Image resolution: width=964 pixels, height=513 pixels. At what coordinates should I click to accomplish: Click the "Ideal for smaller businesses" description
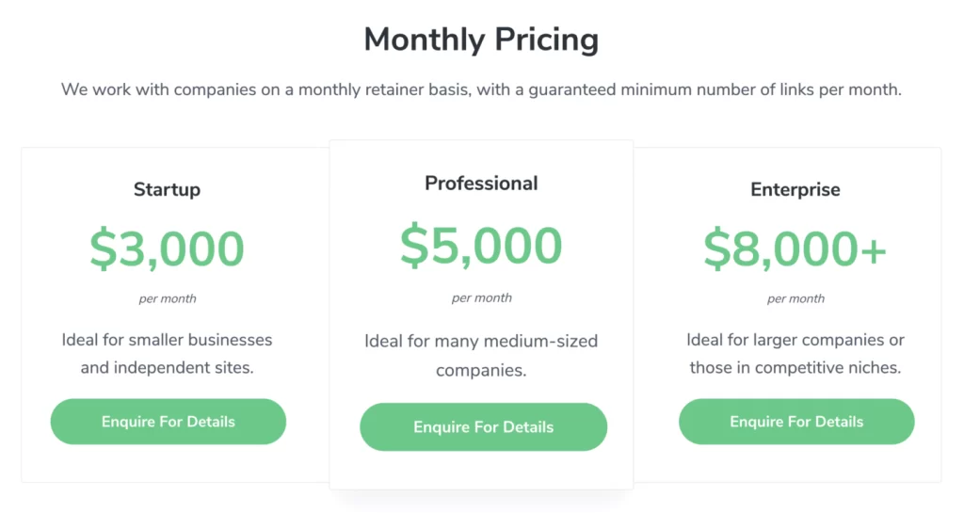167,353
